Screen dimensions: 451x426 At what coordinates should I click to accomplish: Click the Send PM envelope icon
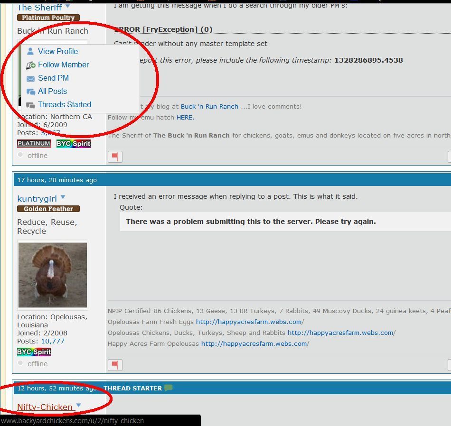tap(30, 78)
